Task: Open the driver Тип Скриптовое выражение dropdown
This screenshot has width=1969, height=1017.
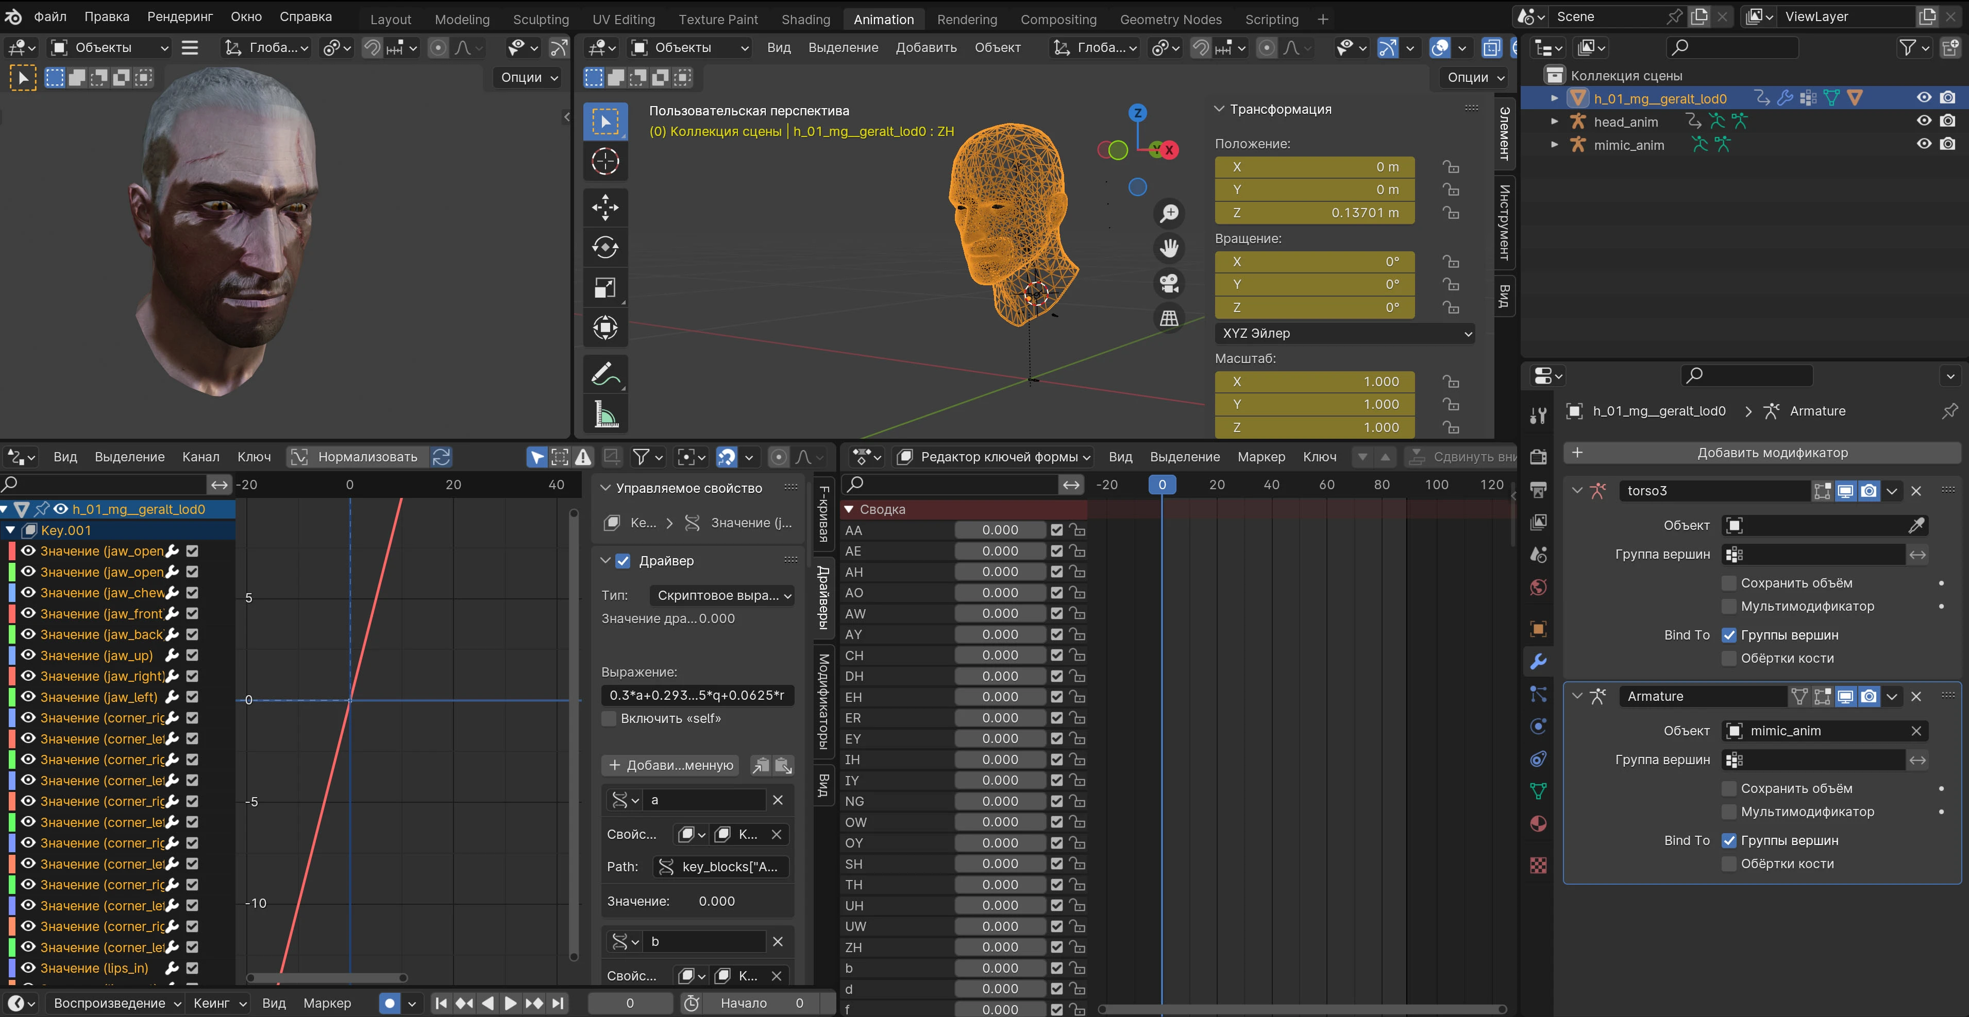Action: click(x=722, y=595)
